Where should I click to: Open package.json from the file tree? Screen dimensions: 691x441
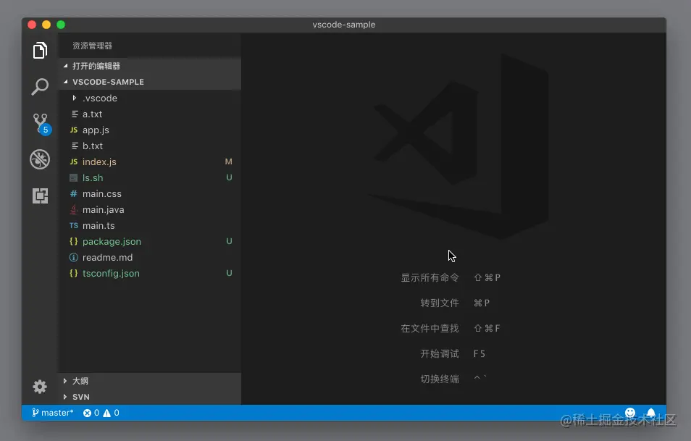112,242
